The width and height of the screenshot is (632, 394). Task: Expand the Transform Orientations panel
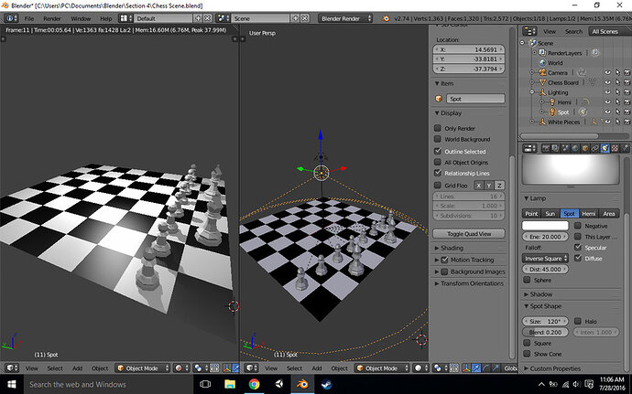(x=473, y=283)
